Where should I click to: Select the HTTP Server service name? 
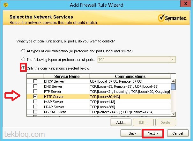click(54, 97)
